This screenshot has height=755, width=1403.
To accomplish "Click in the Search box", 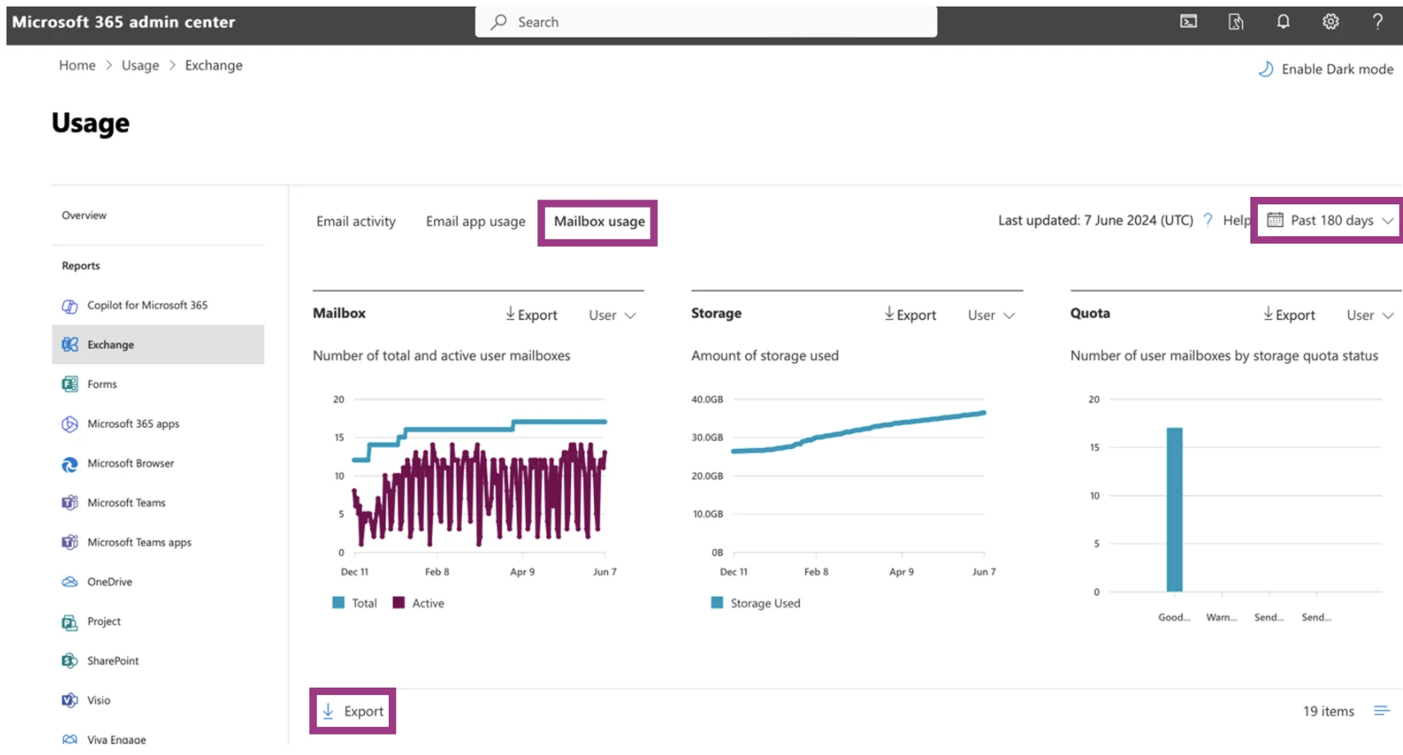I will (706, 22).
